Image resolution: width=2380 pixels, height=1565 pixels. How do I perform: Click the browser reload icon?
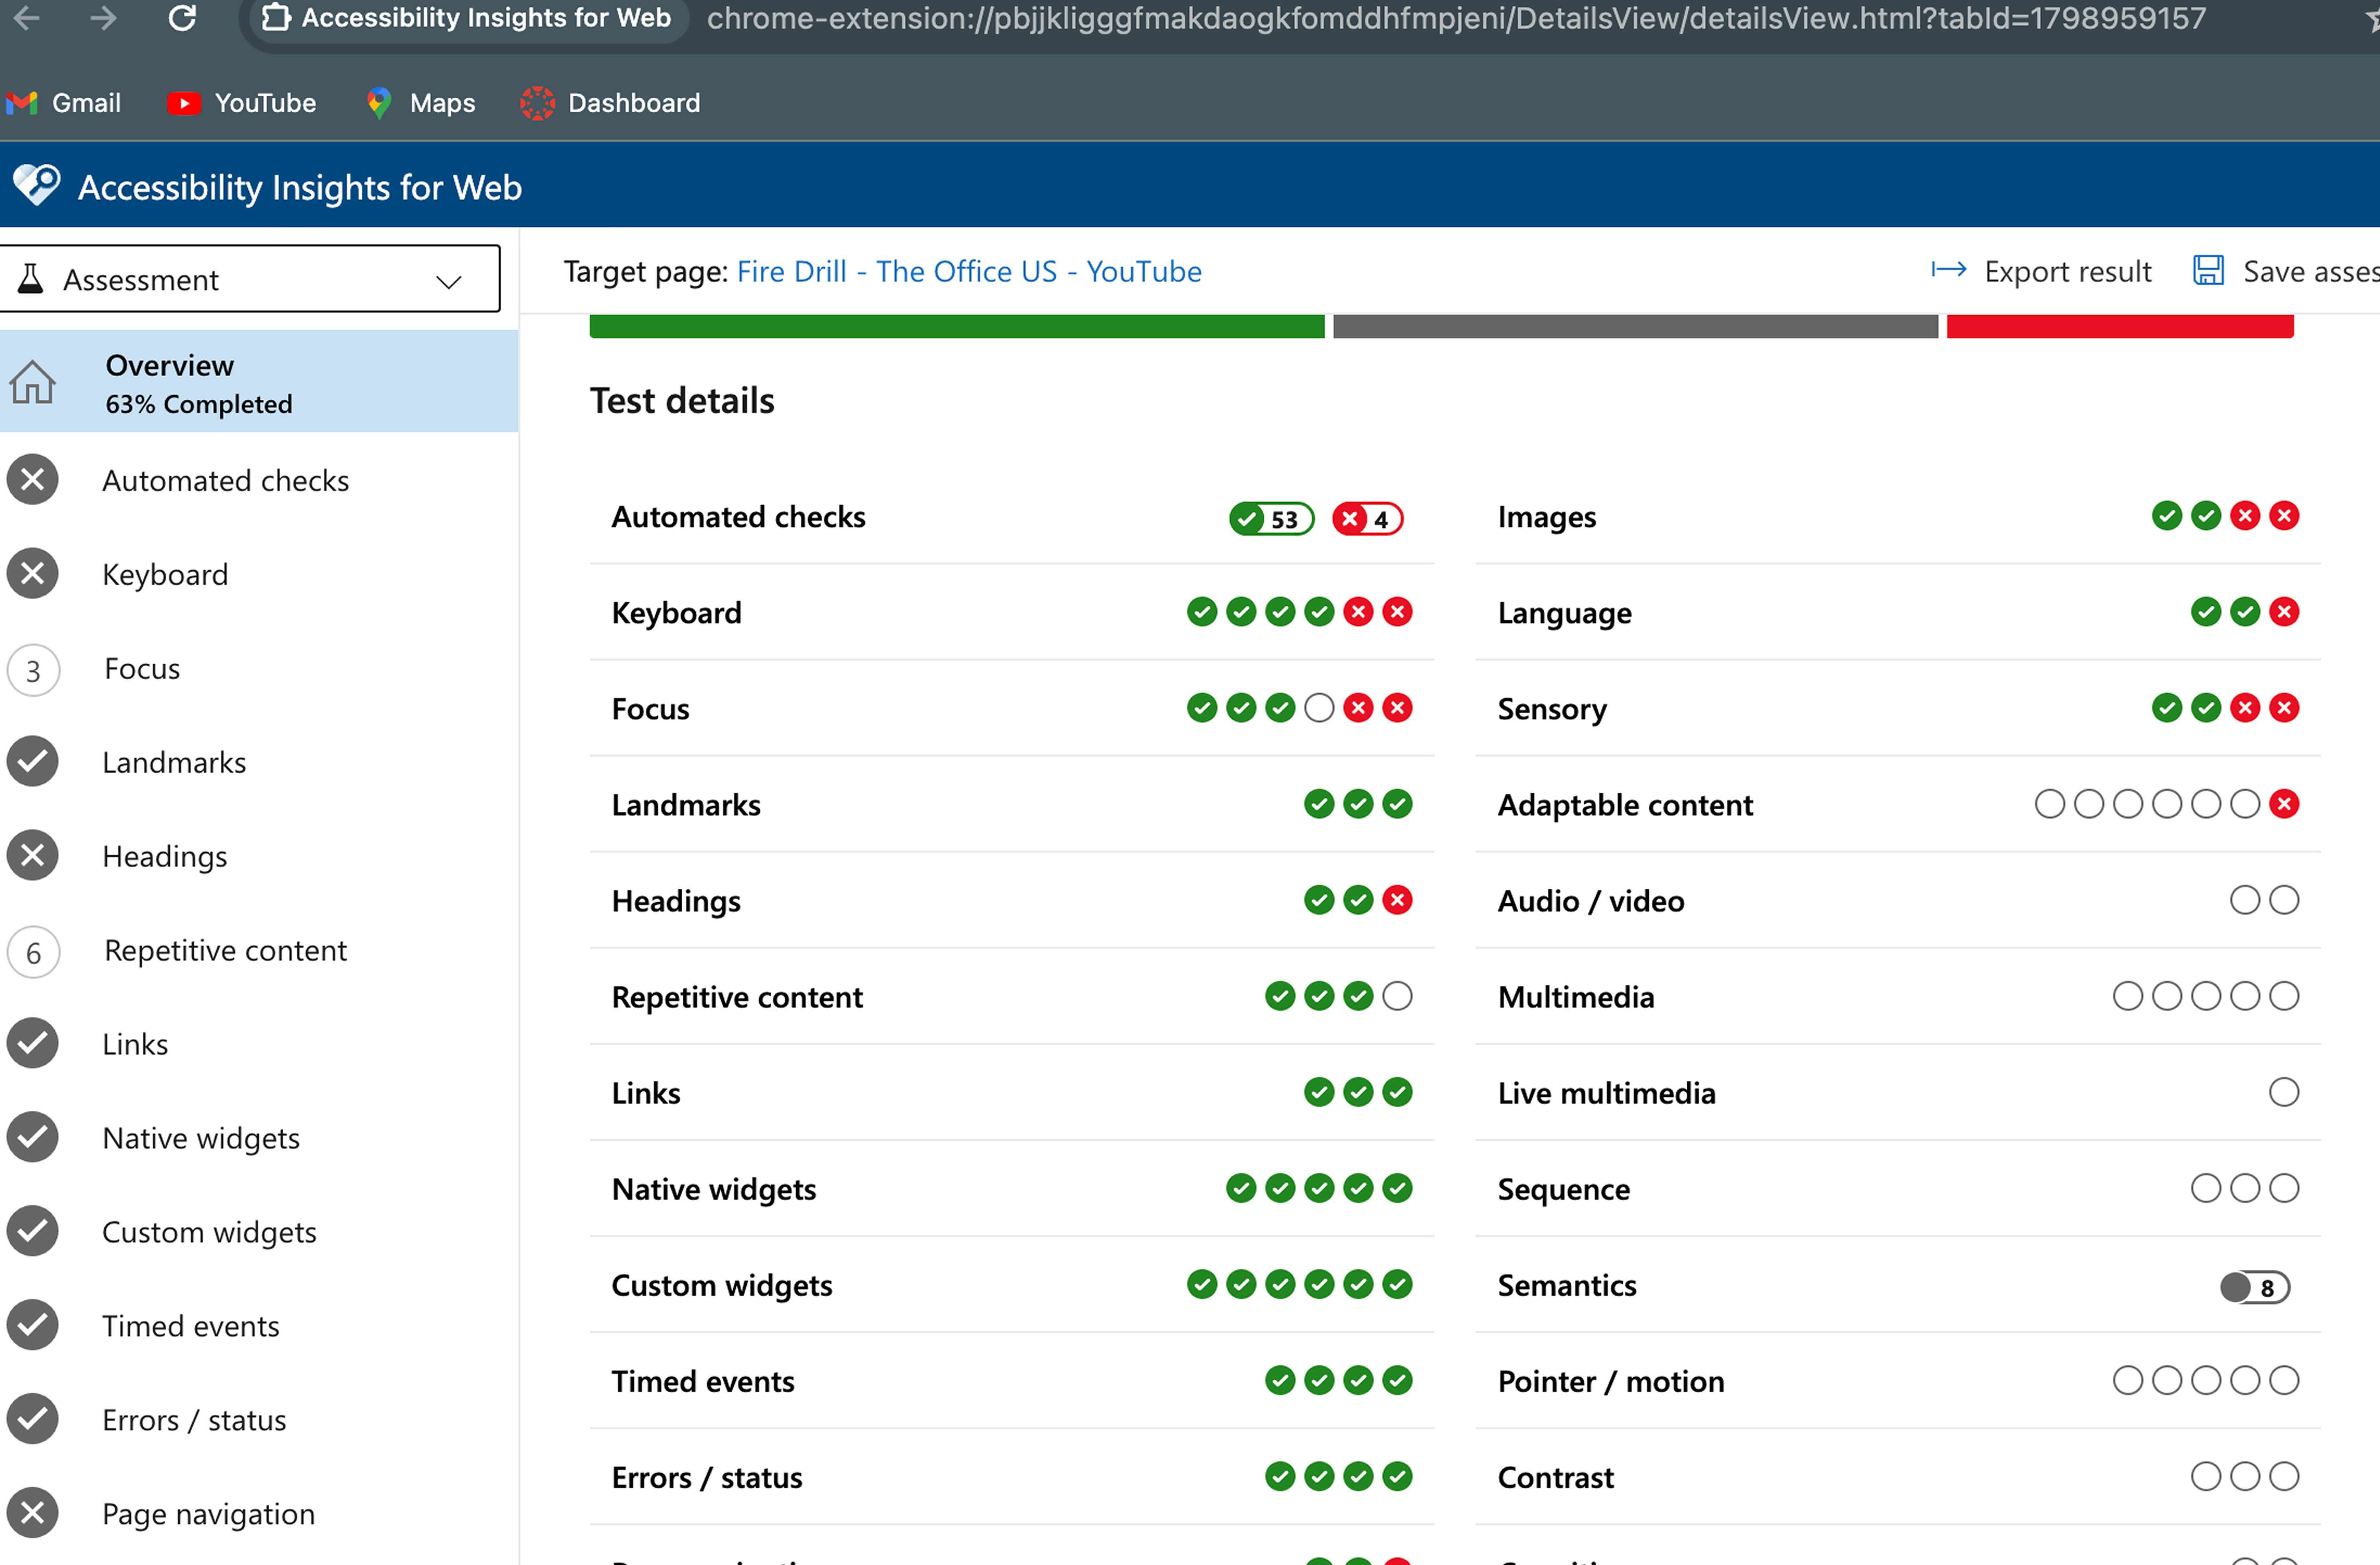point(182,18)
